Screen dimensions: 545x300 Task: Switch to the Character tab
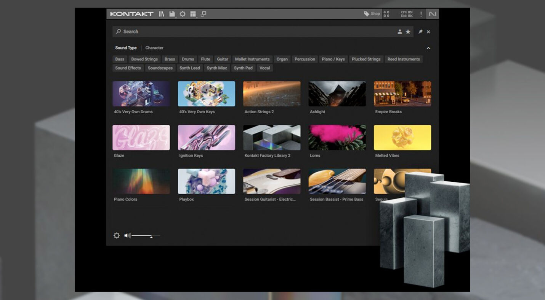pos(154,48)
